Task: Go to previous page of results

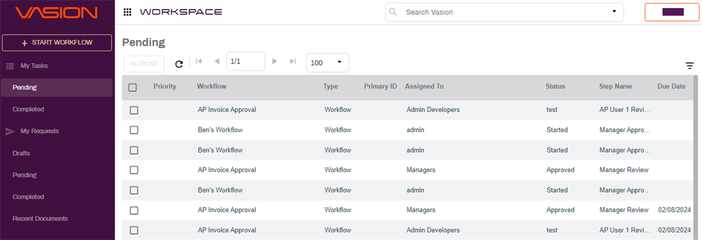Action: click(217, 61)
